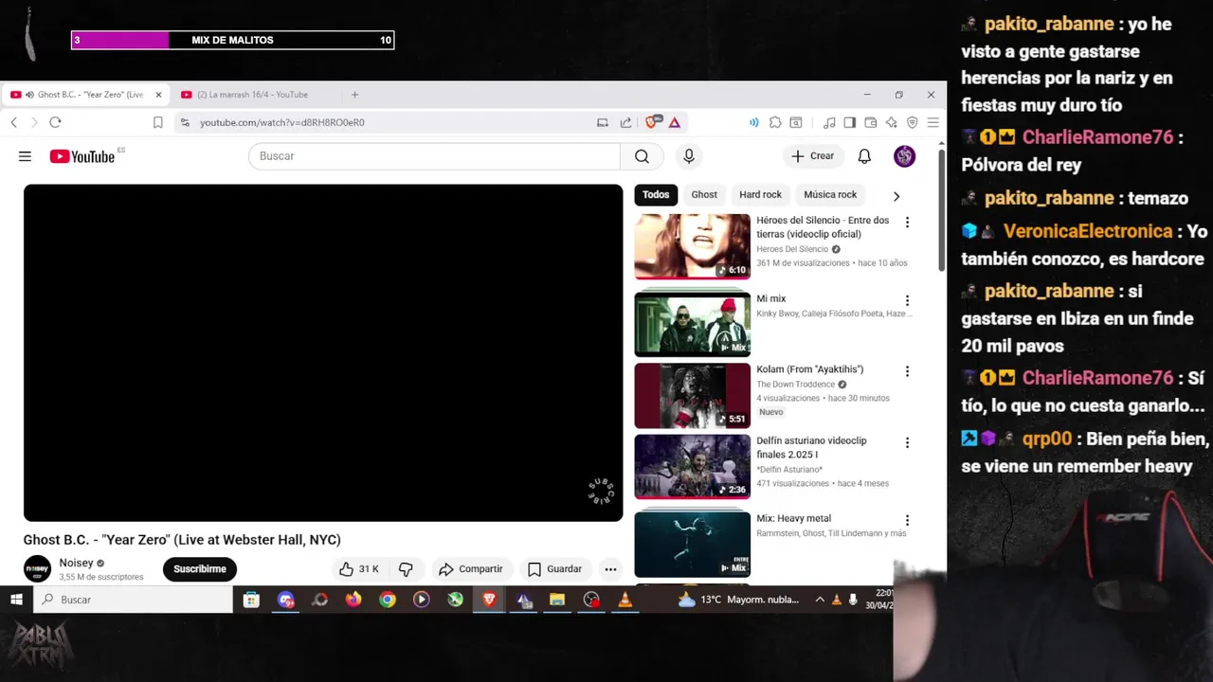Open the YouTube account avatar menu

(905, 156)
